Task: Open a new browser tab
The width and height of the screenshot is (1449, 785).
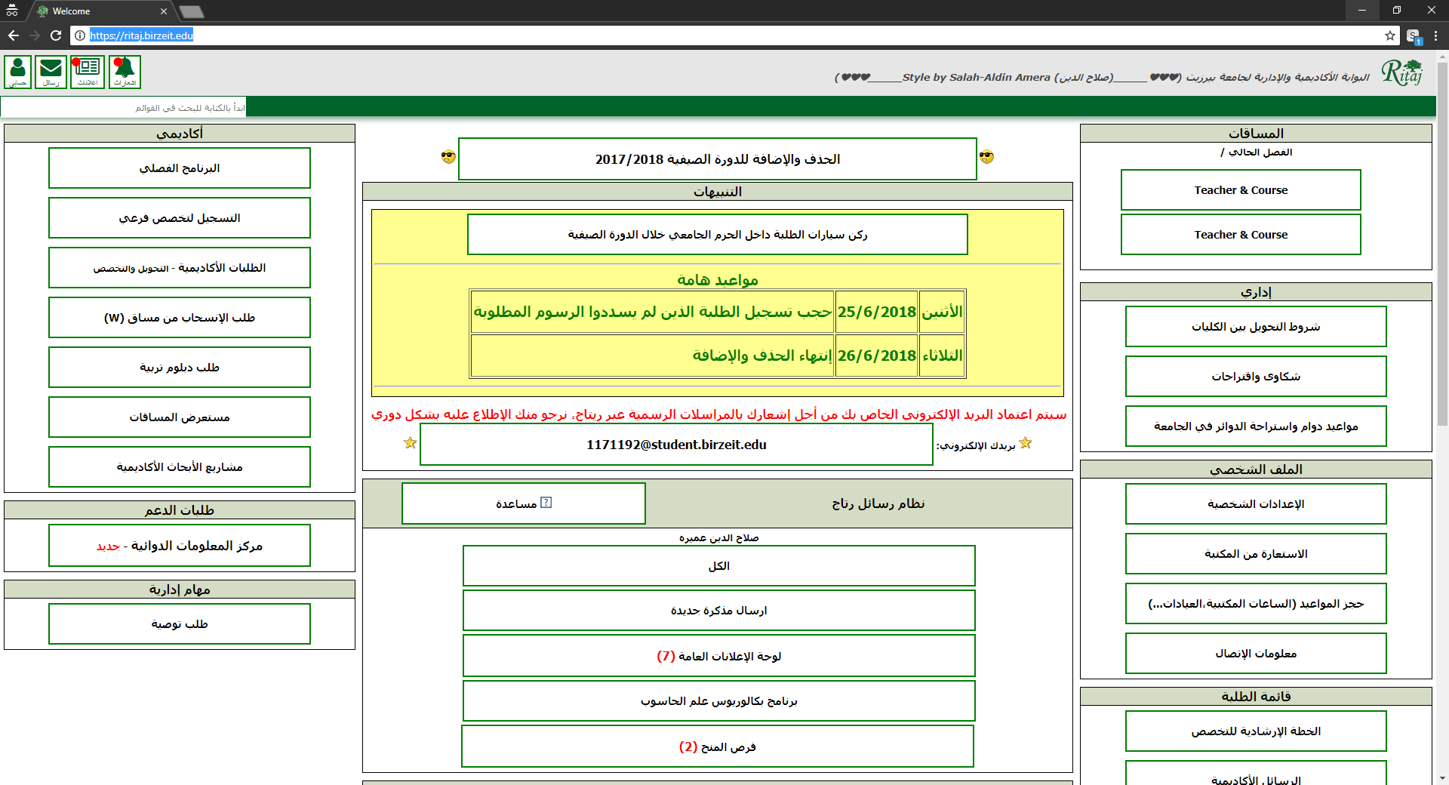Action: tap(192, 11)
